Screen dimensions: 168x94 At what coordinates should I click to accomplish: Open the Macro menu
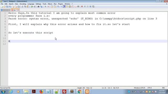(50, 4)
